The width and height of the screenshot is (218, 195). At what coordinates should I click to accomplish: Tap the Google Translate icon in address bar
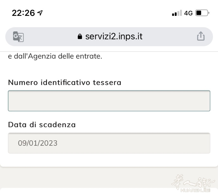(x=18, y=36)
